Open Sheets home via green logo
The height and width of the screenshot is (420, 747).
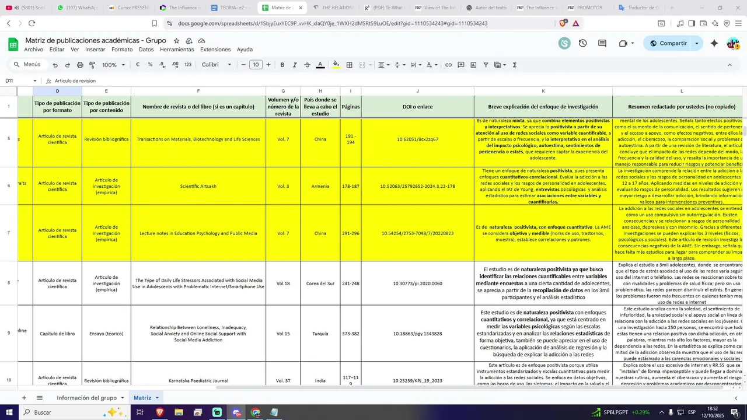coord(13,44)
